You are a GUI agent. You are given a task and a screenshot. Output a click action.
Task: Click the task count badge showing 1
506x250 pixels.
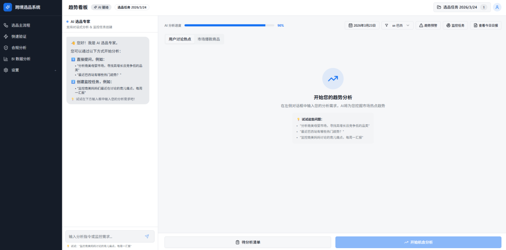(484, 7)
